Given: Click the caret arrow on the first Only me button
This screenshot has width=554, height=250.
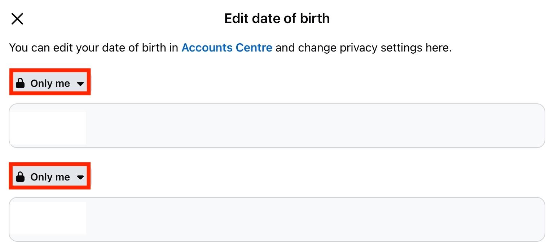Looking at the screenshot, I should [80, 84].
